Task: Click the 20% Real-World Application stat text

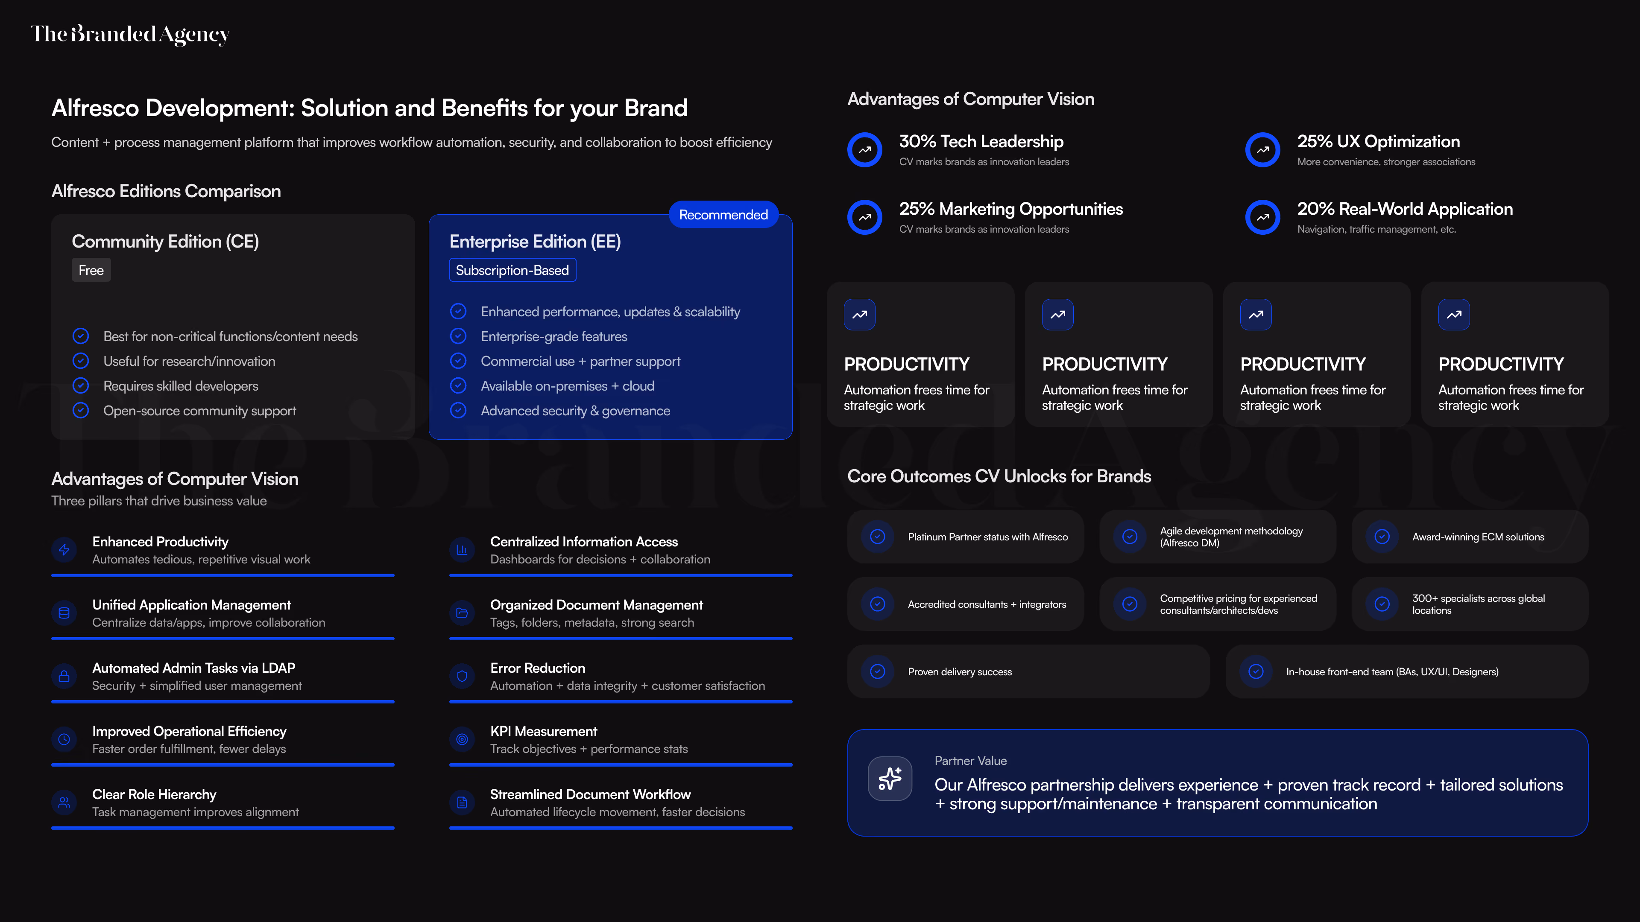Action: pos(1405,209)
